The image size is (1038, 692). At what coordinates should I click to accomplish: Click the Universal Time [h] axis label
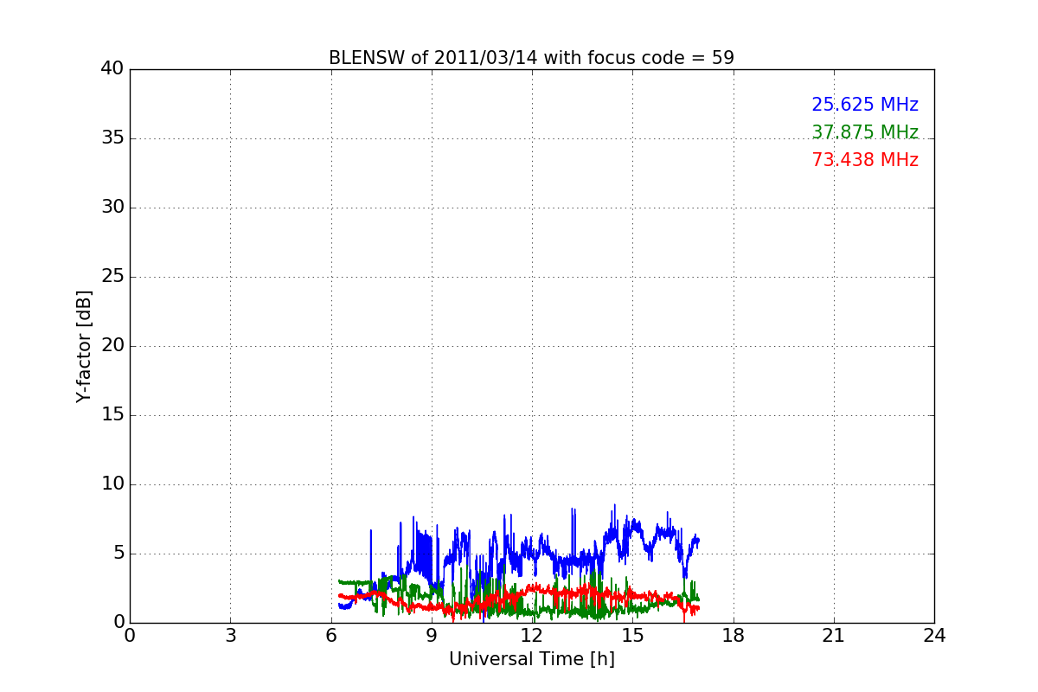(x=532, y=659)
